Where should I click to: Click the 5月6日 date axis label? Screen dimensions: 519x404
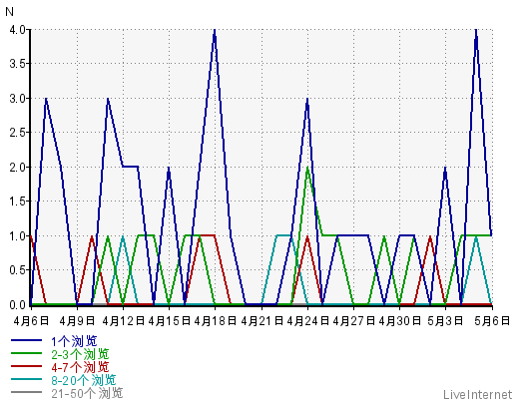(x=492, y=320)
